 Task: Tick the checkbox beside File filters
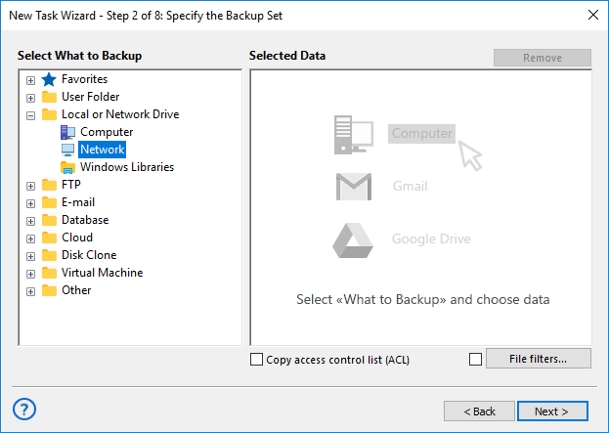[x=475, y=360]
